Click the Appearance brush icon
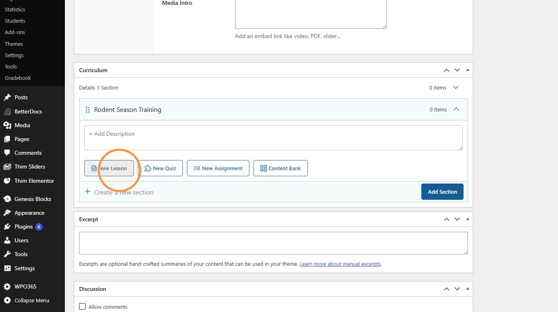558x312 pixels. [7, 213]
